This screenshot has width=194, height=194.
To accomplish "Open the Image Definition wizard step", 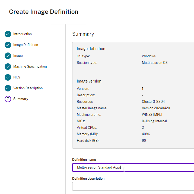I will (x=26, y=45).
